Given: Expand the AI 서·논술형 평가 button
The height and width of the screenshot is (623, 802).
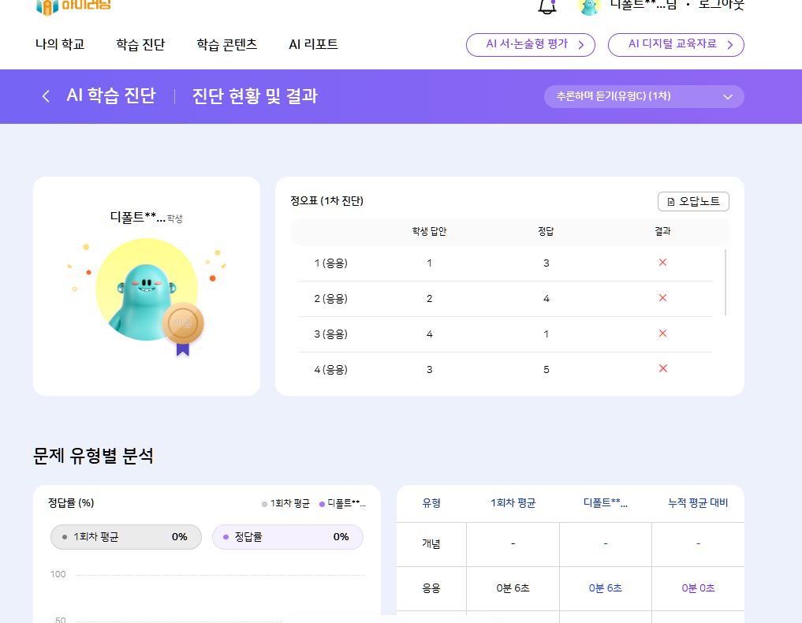Looking at the screenshot, I should (x=530, y=45).
